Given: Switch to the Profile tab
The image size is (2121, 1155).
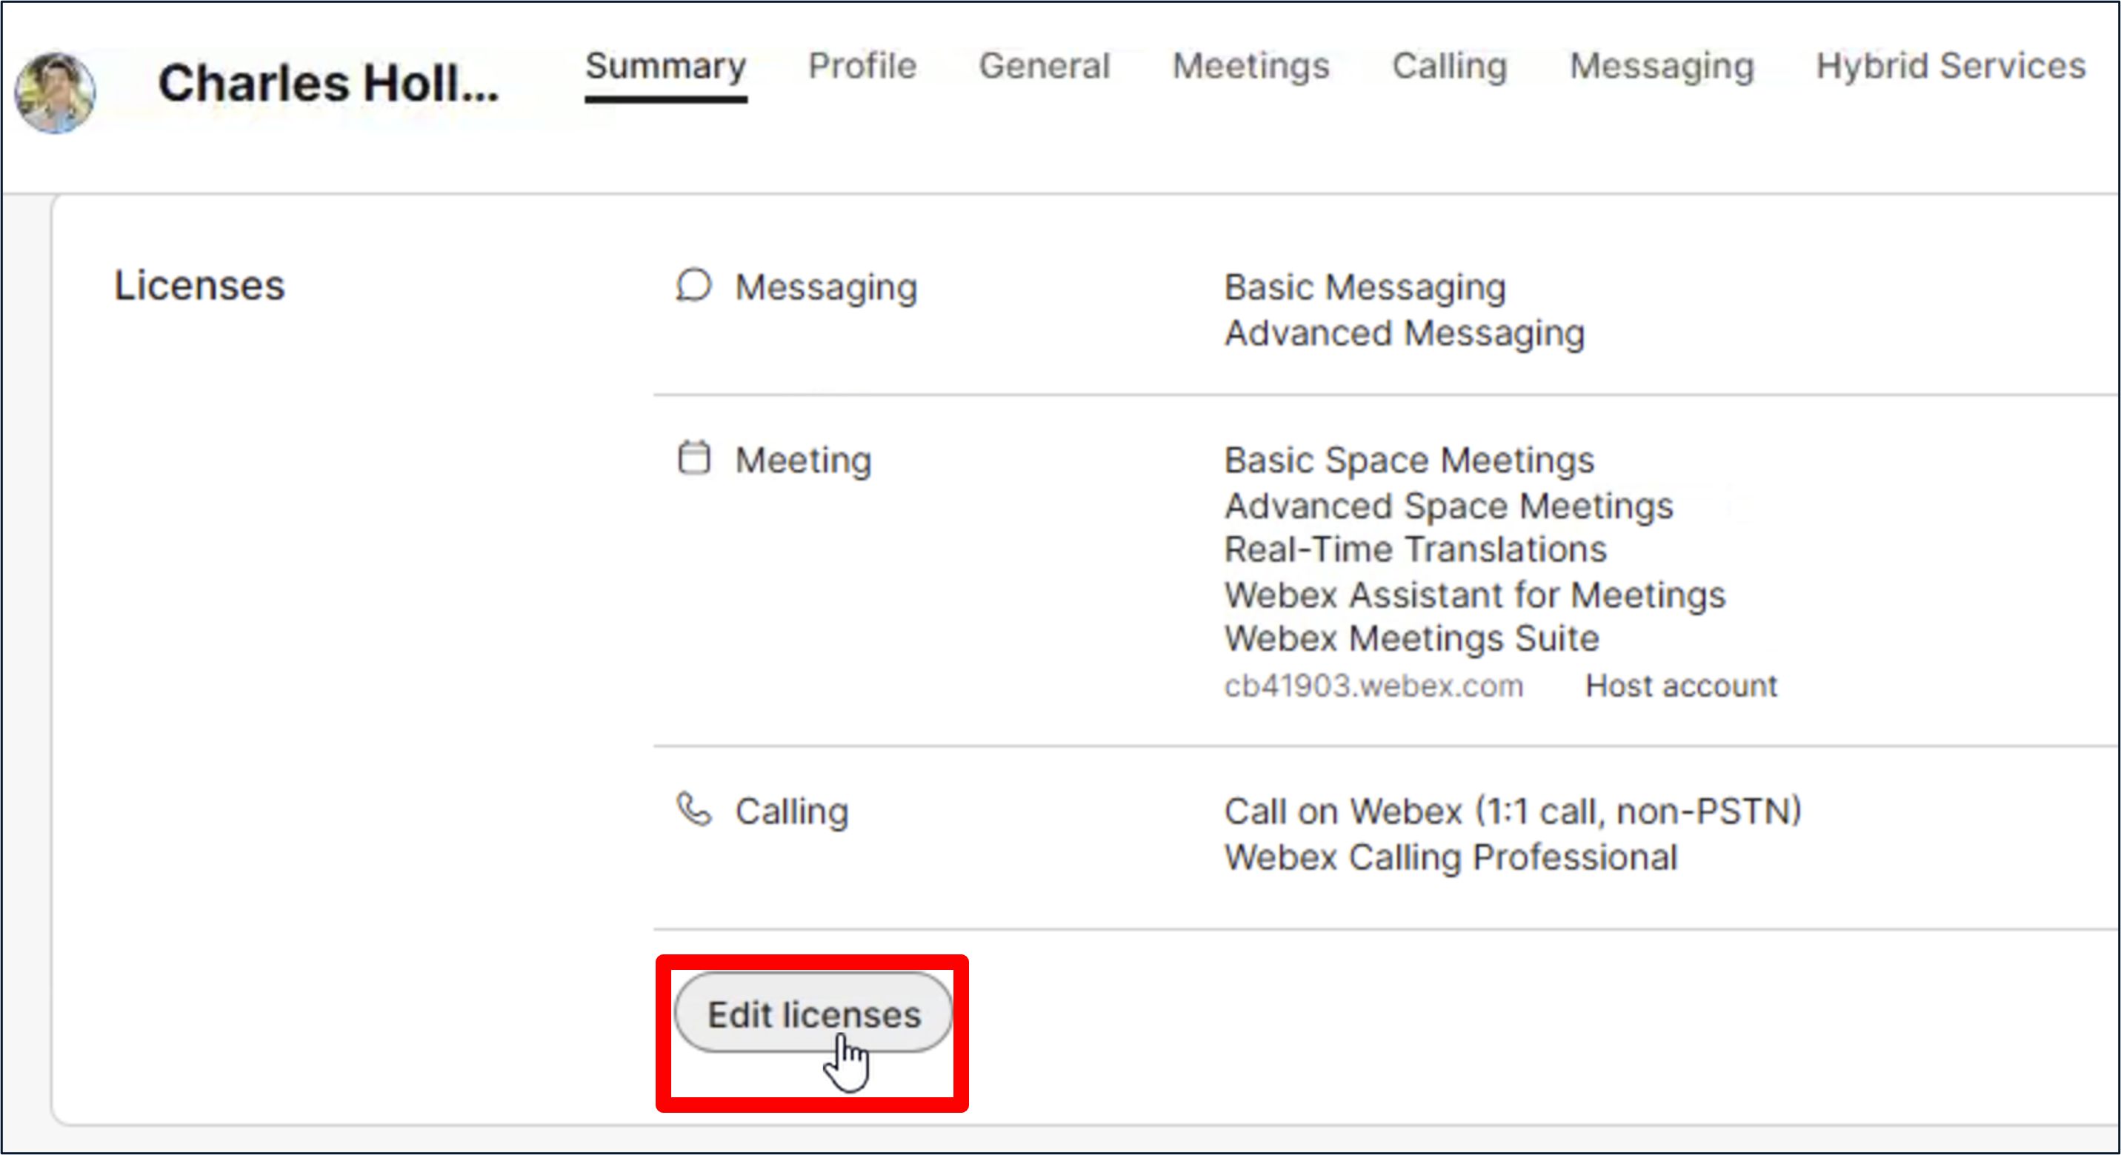Looking at the screenshot, I should coord(862,66).
